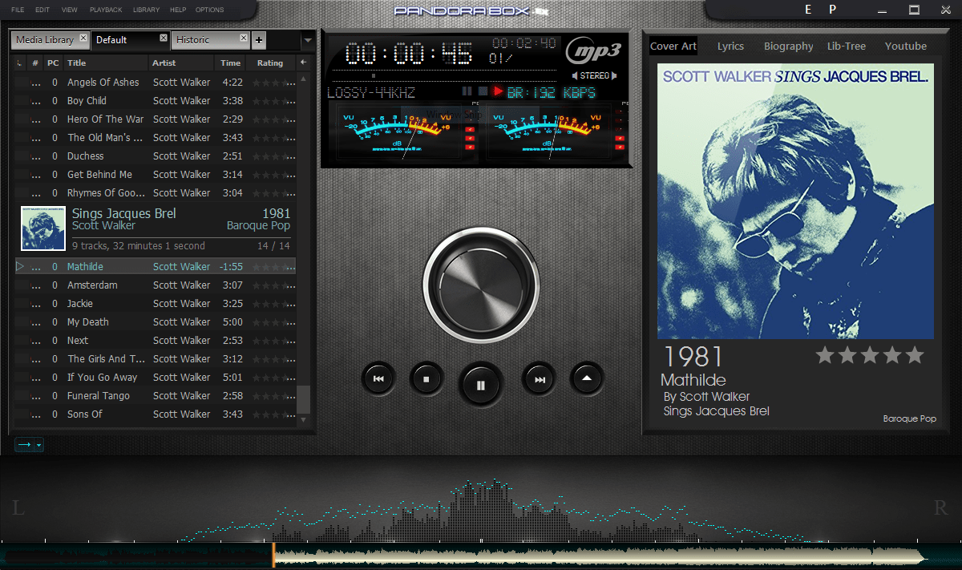Viewport: 962px width, 570px height.
Task: Select the Angels Of Ashes track
Action: click(x=156, y=83)
